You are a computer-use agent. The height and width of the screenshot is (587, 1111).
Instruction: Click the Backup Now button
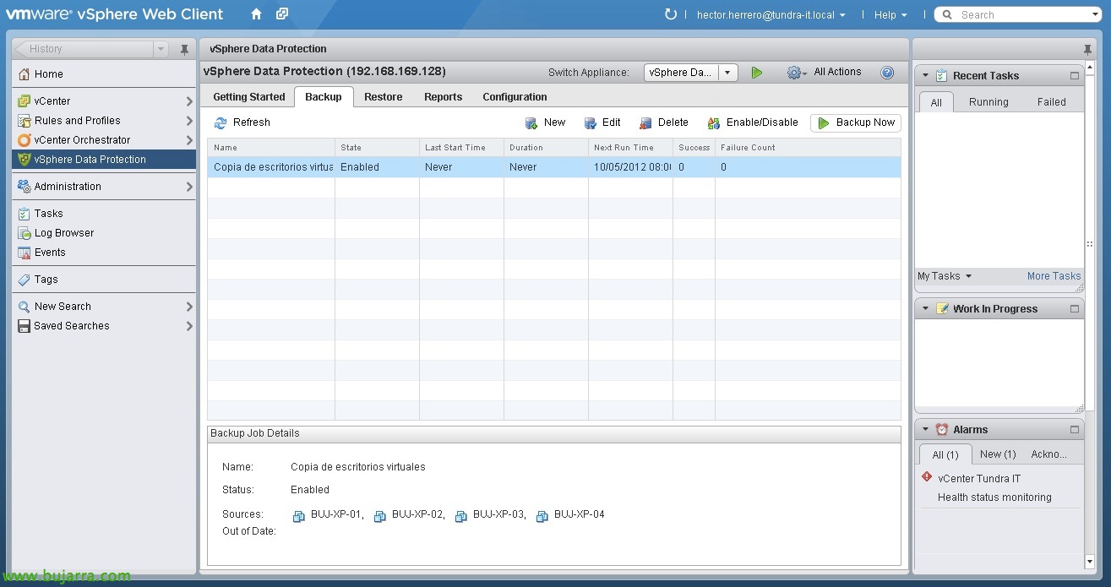click(856, 123)
